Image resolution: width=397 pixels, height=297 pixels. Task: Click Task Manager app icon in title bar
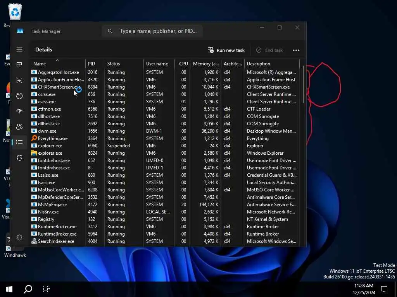click(x=20, y=31)
